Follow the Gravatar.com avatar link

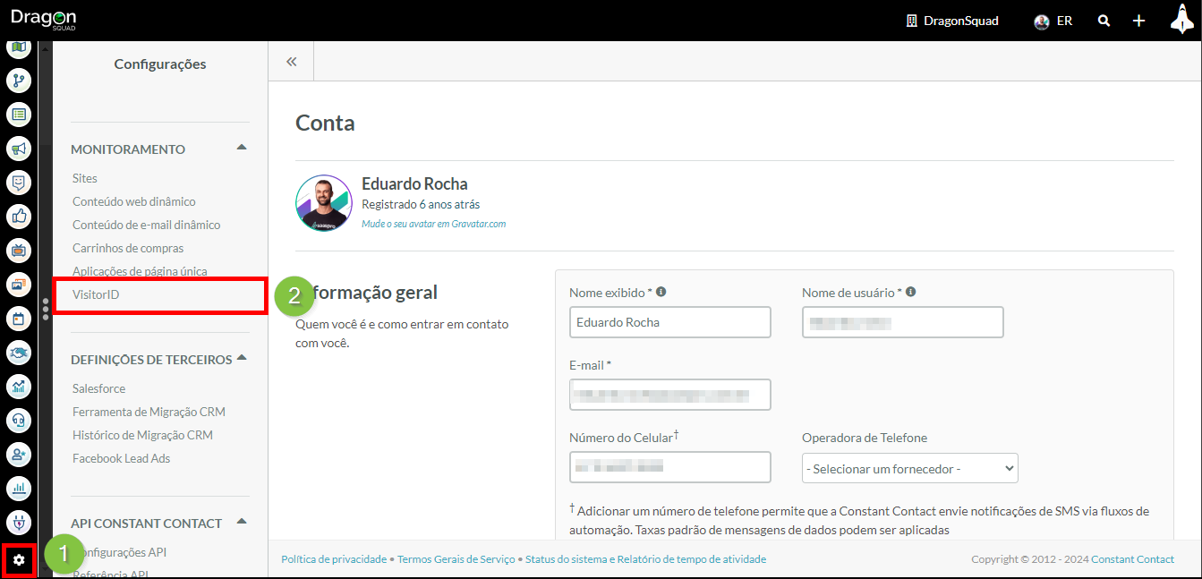[434, 224]
